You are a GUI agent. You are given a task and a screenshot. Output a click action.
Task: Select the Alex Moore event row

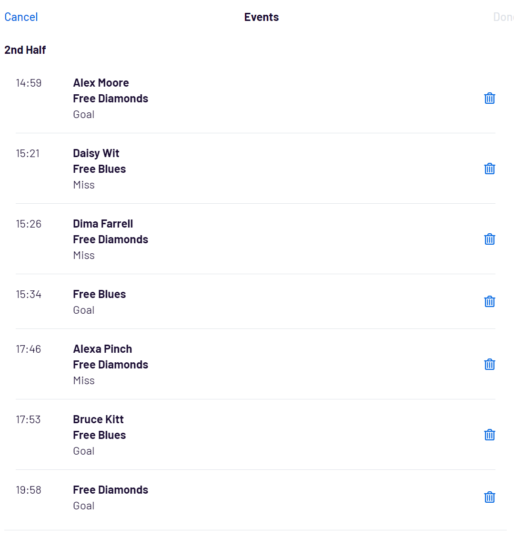(x=101, y=83)
